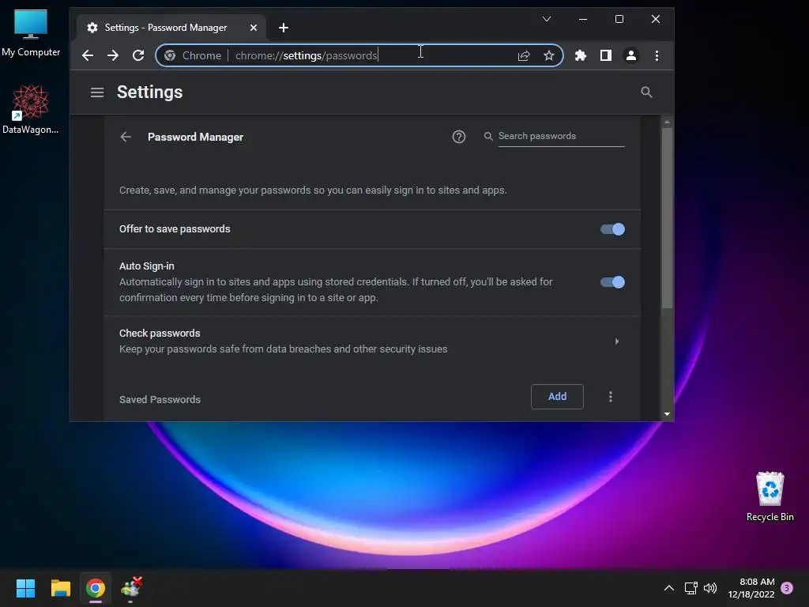The width and height of the screenshot is (809, 607).
Task: Share this page via address bar icon
Action: point(524,55)
